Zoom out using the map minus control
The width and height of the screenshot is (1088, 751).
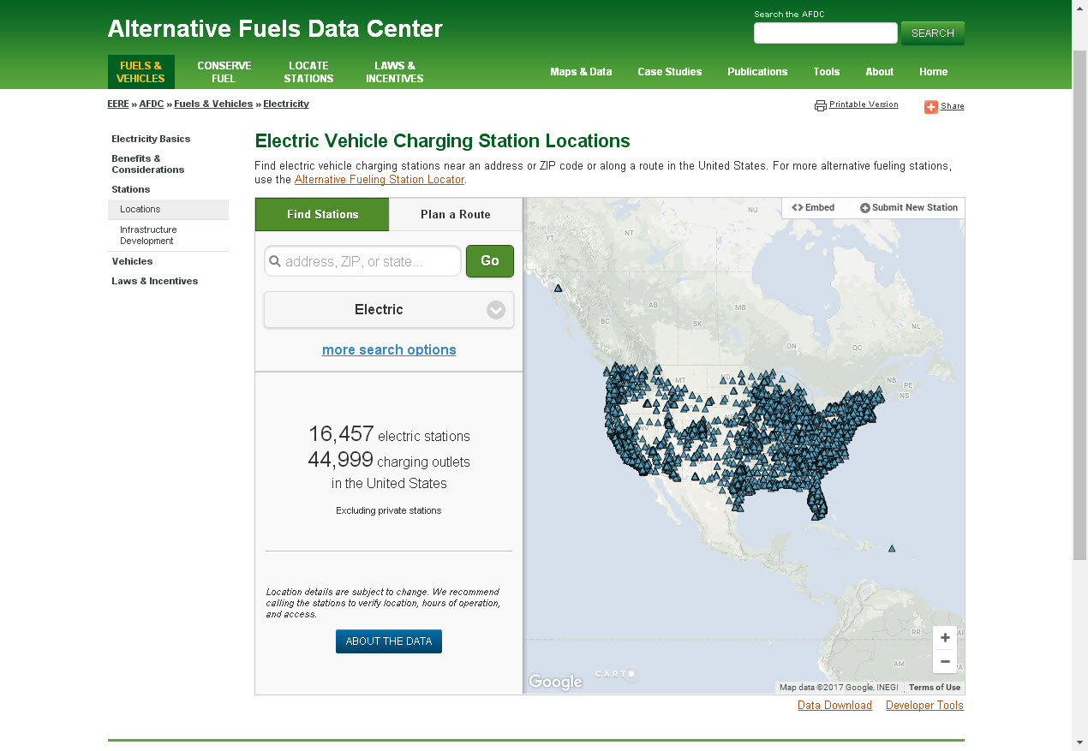click(945, 661)
